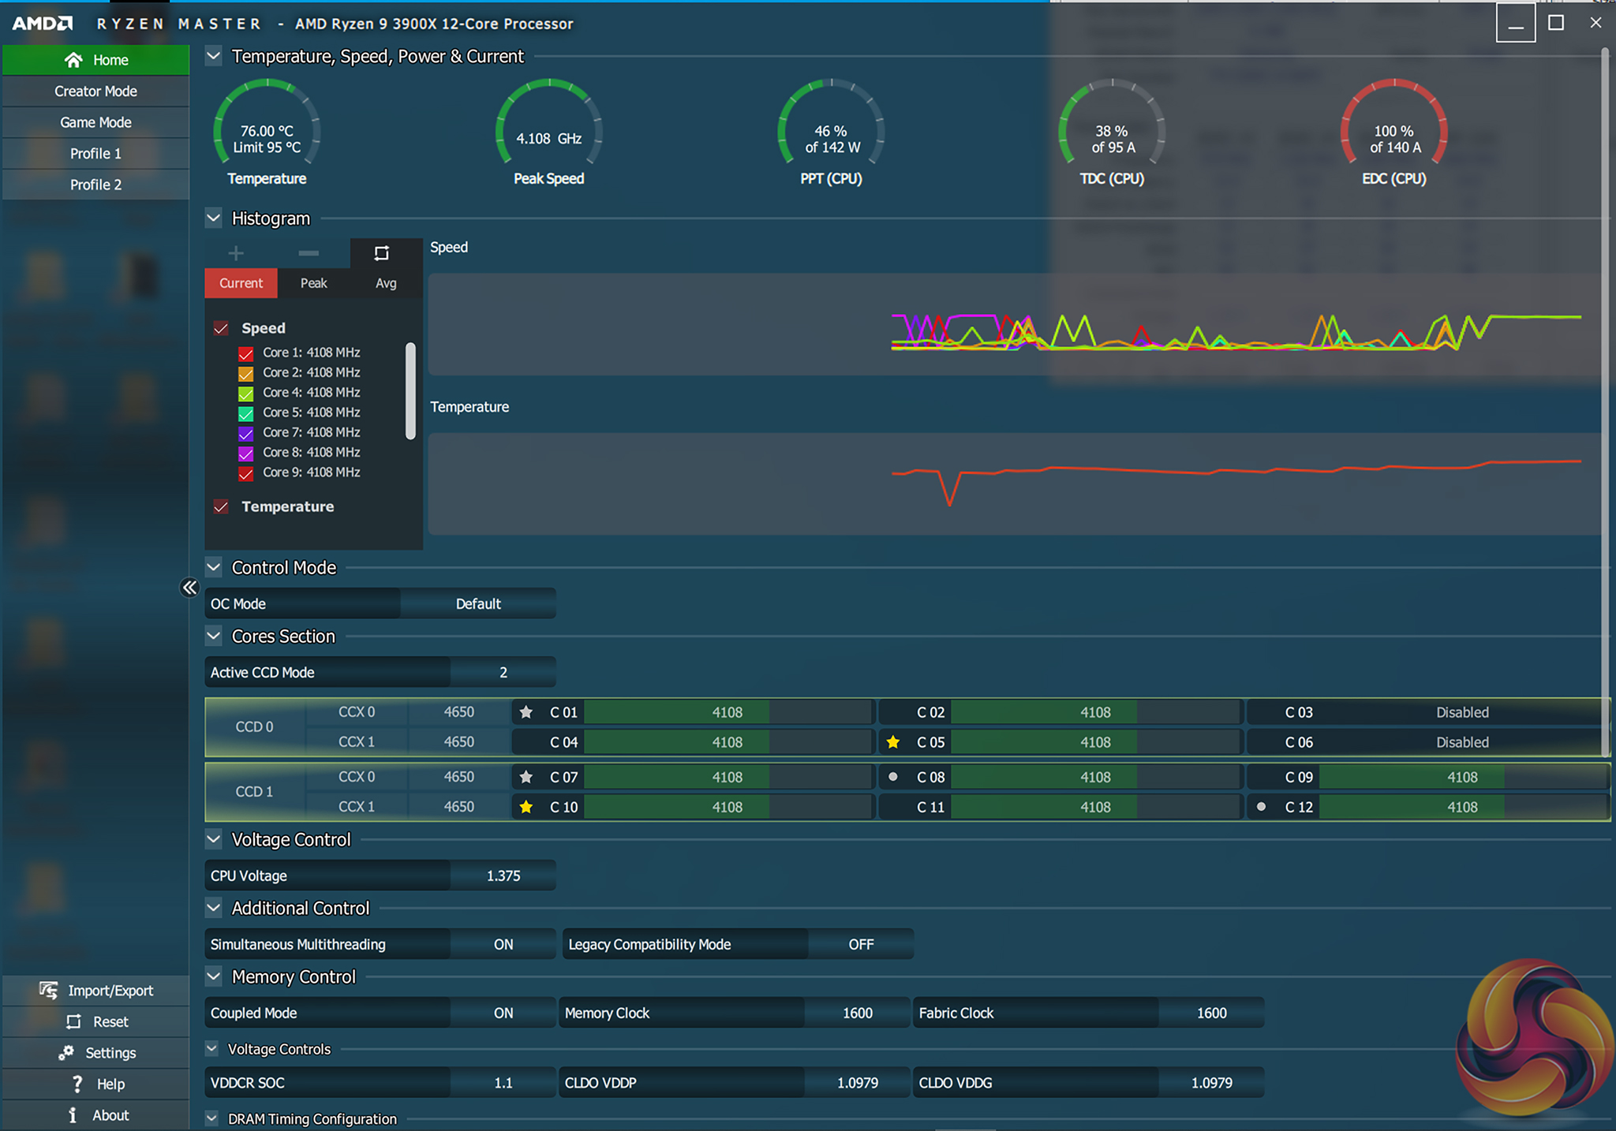
Task: Collapse the Voltage Control section
Action: (x=213, y=839)
